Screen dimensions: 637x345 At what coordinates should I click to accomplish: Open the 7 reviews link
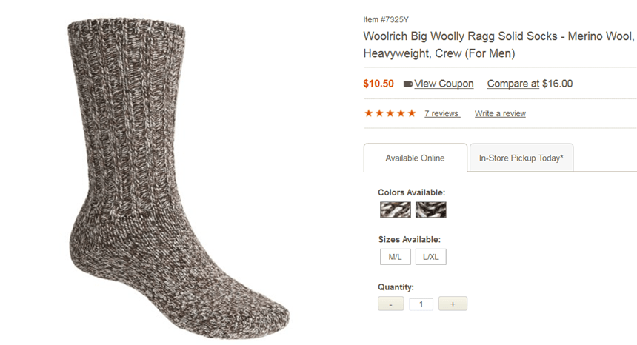click(441, 113)
